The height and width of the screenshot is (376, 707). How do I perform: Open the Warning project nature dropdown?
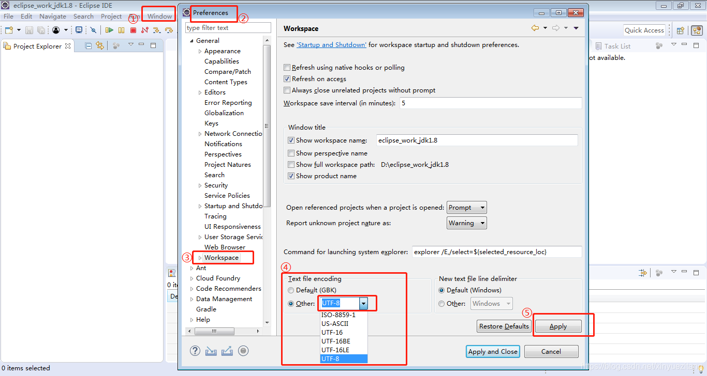tap(467, 223)
